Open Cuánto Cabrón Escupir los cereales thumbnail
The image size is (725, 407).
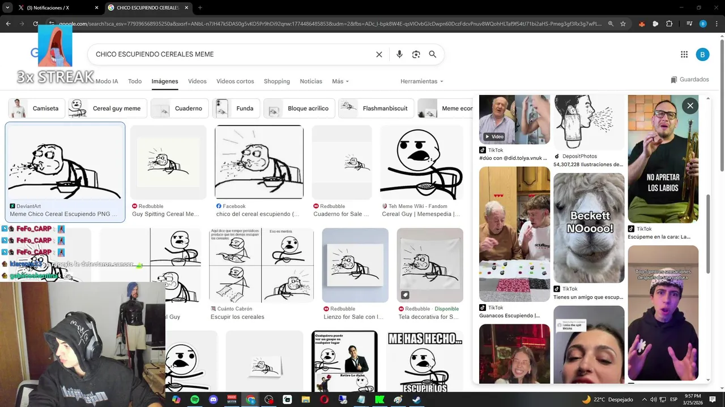(x=261, y=265)
